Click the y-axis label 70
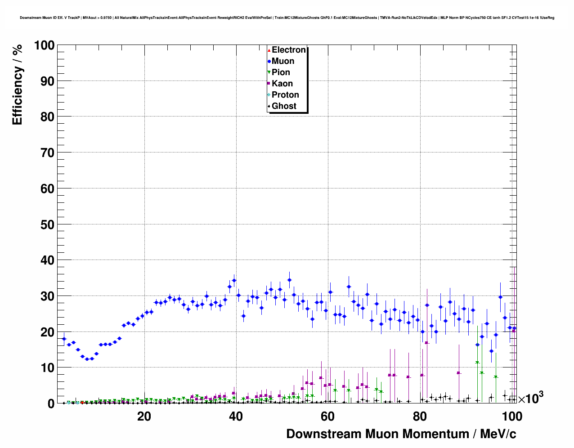Screen dimensions: 574x448 tap(47, 153)
